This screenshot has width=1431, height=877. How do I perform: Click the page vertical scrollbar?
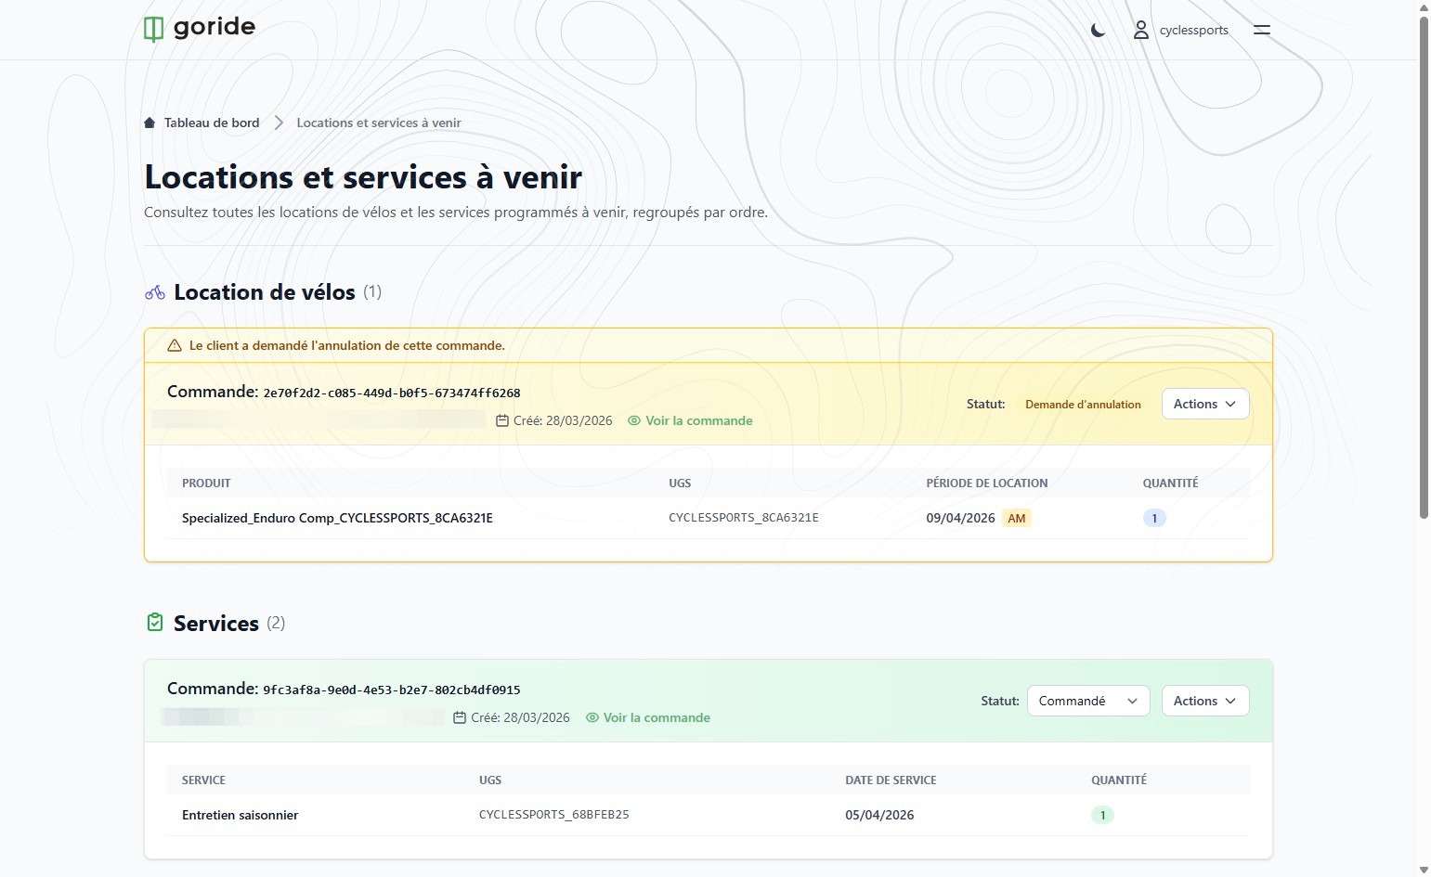click(x=1424, y=278)
